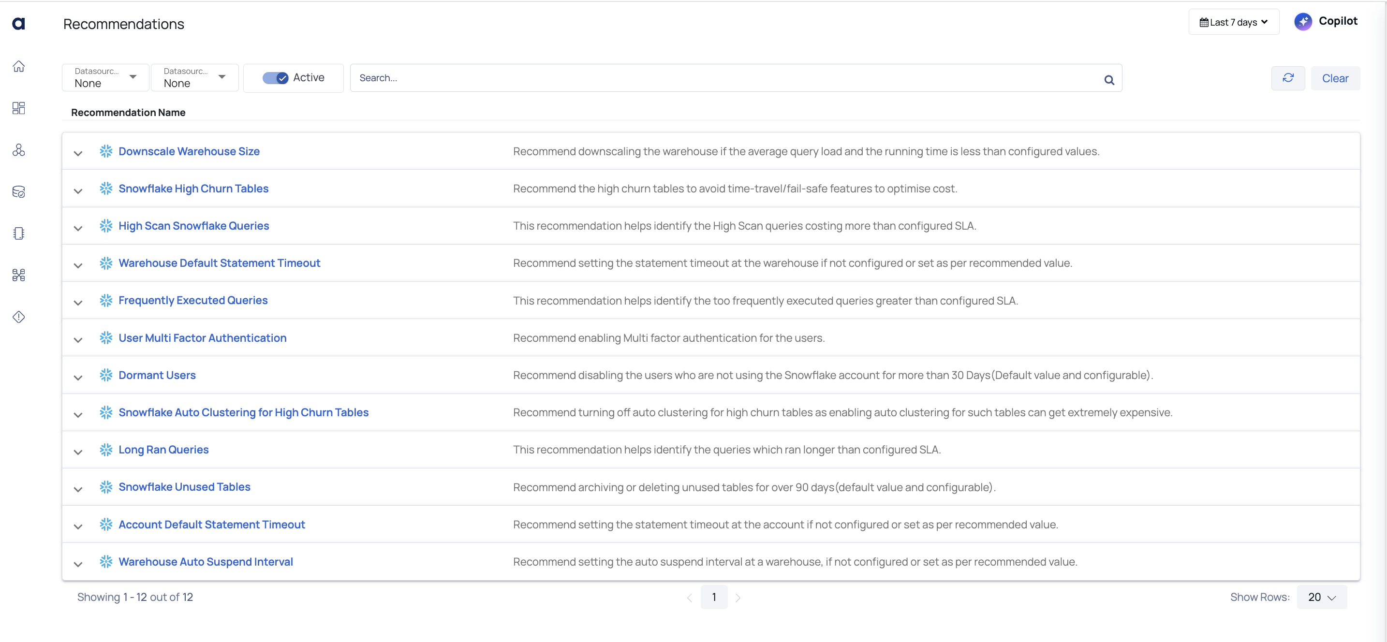Expand the User Multi Factor Authentication row
1387x642 pixels.
[x=78, y=340]
